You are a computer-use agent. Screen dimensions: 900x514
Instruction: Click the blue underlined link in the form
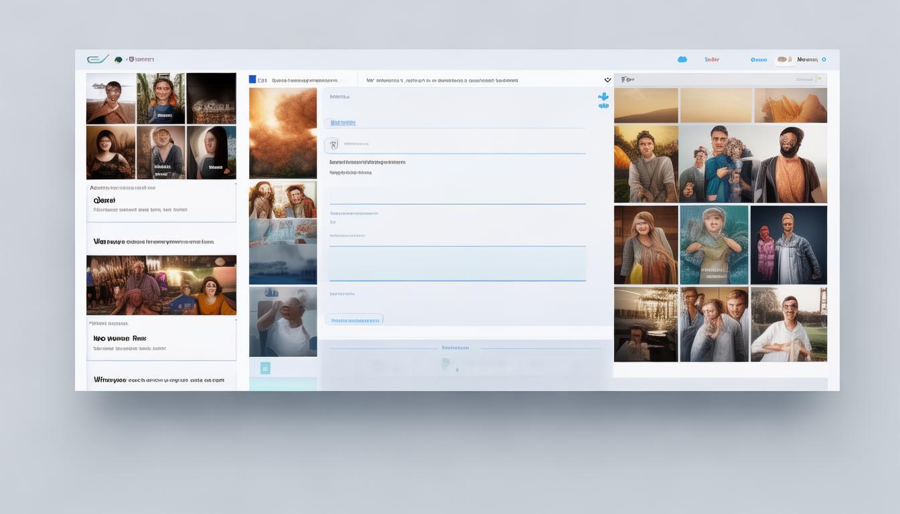click(x=343, y=123)
